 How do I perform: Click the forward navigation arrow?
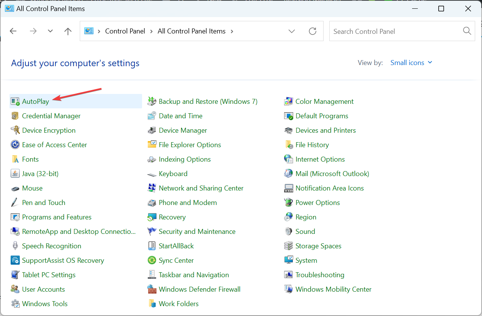[x=33, y=31]
